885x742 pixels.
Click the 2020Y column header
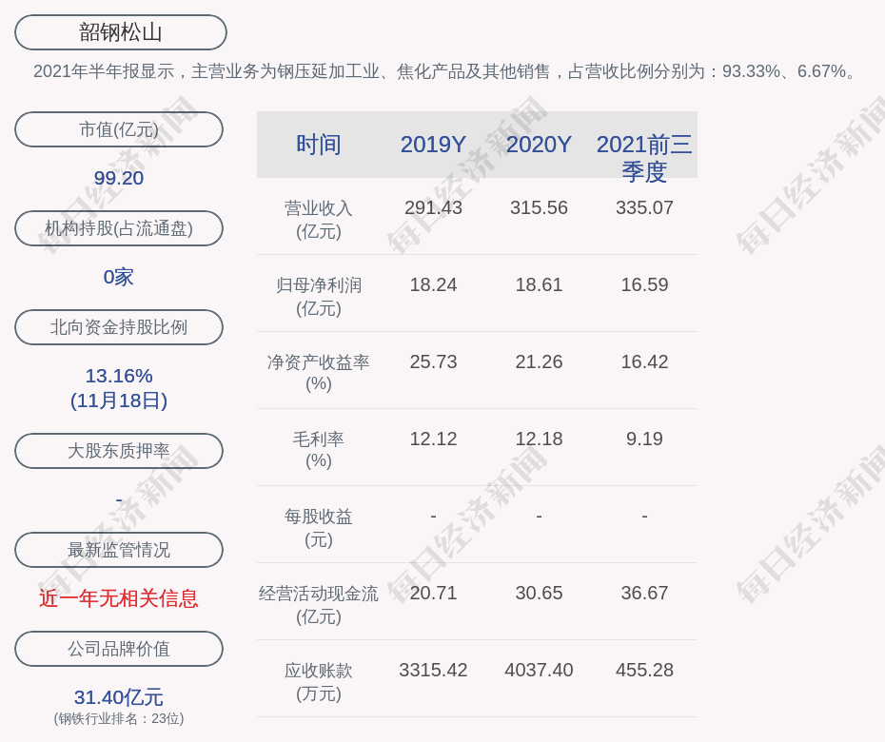tap(539, 145)
